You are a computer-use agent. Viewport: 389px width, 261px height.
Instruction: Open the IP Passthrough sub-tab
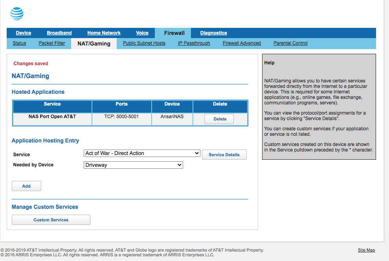194,43
